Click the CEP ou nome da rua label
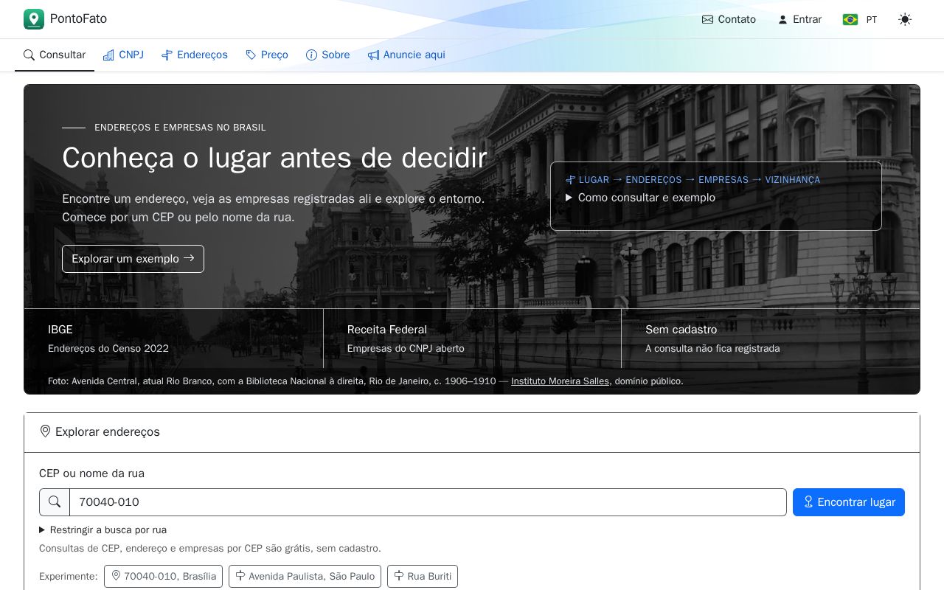This screenshot has height=590, width=944. tap(91, 473)
